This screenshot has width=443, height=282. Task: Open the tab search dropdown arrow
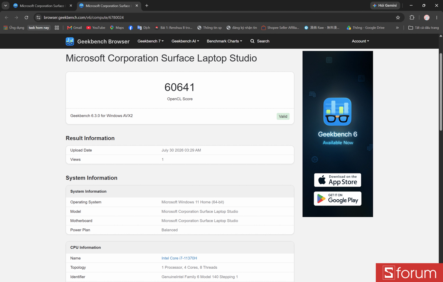pos(6,6)
